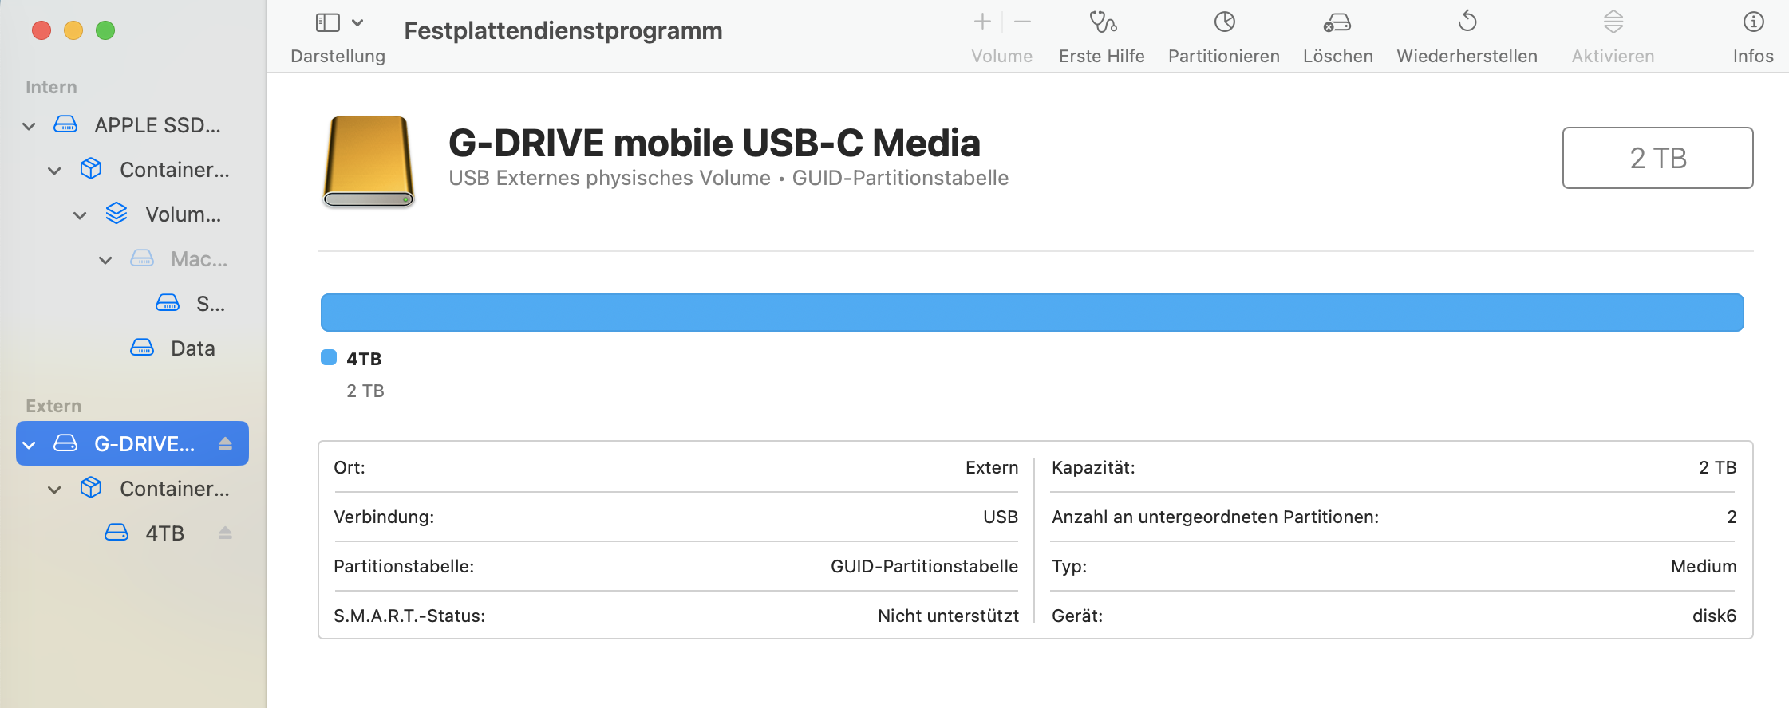Select the Data volume in sidebar
Image resolution: width=1789 pixels, height=708 pixels.
click(192, 348)
